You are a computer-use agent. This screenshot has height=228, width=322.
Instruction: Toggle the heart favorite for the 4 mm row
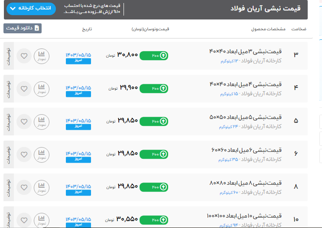tap(24, 89)
